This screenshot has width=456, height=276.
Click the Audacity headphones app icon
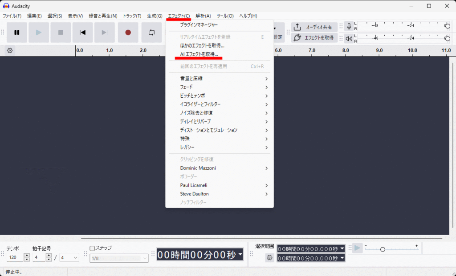click(x=6, y=6)
